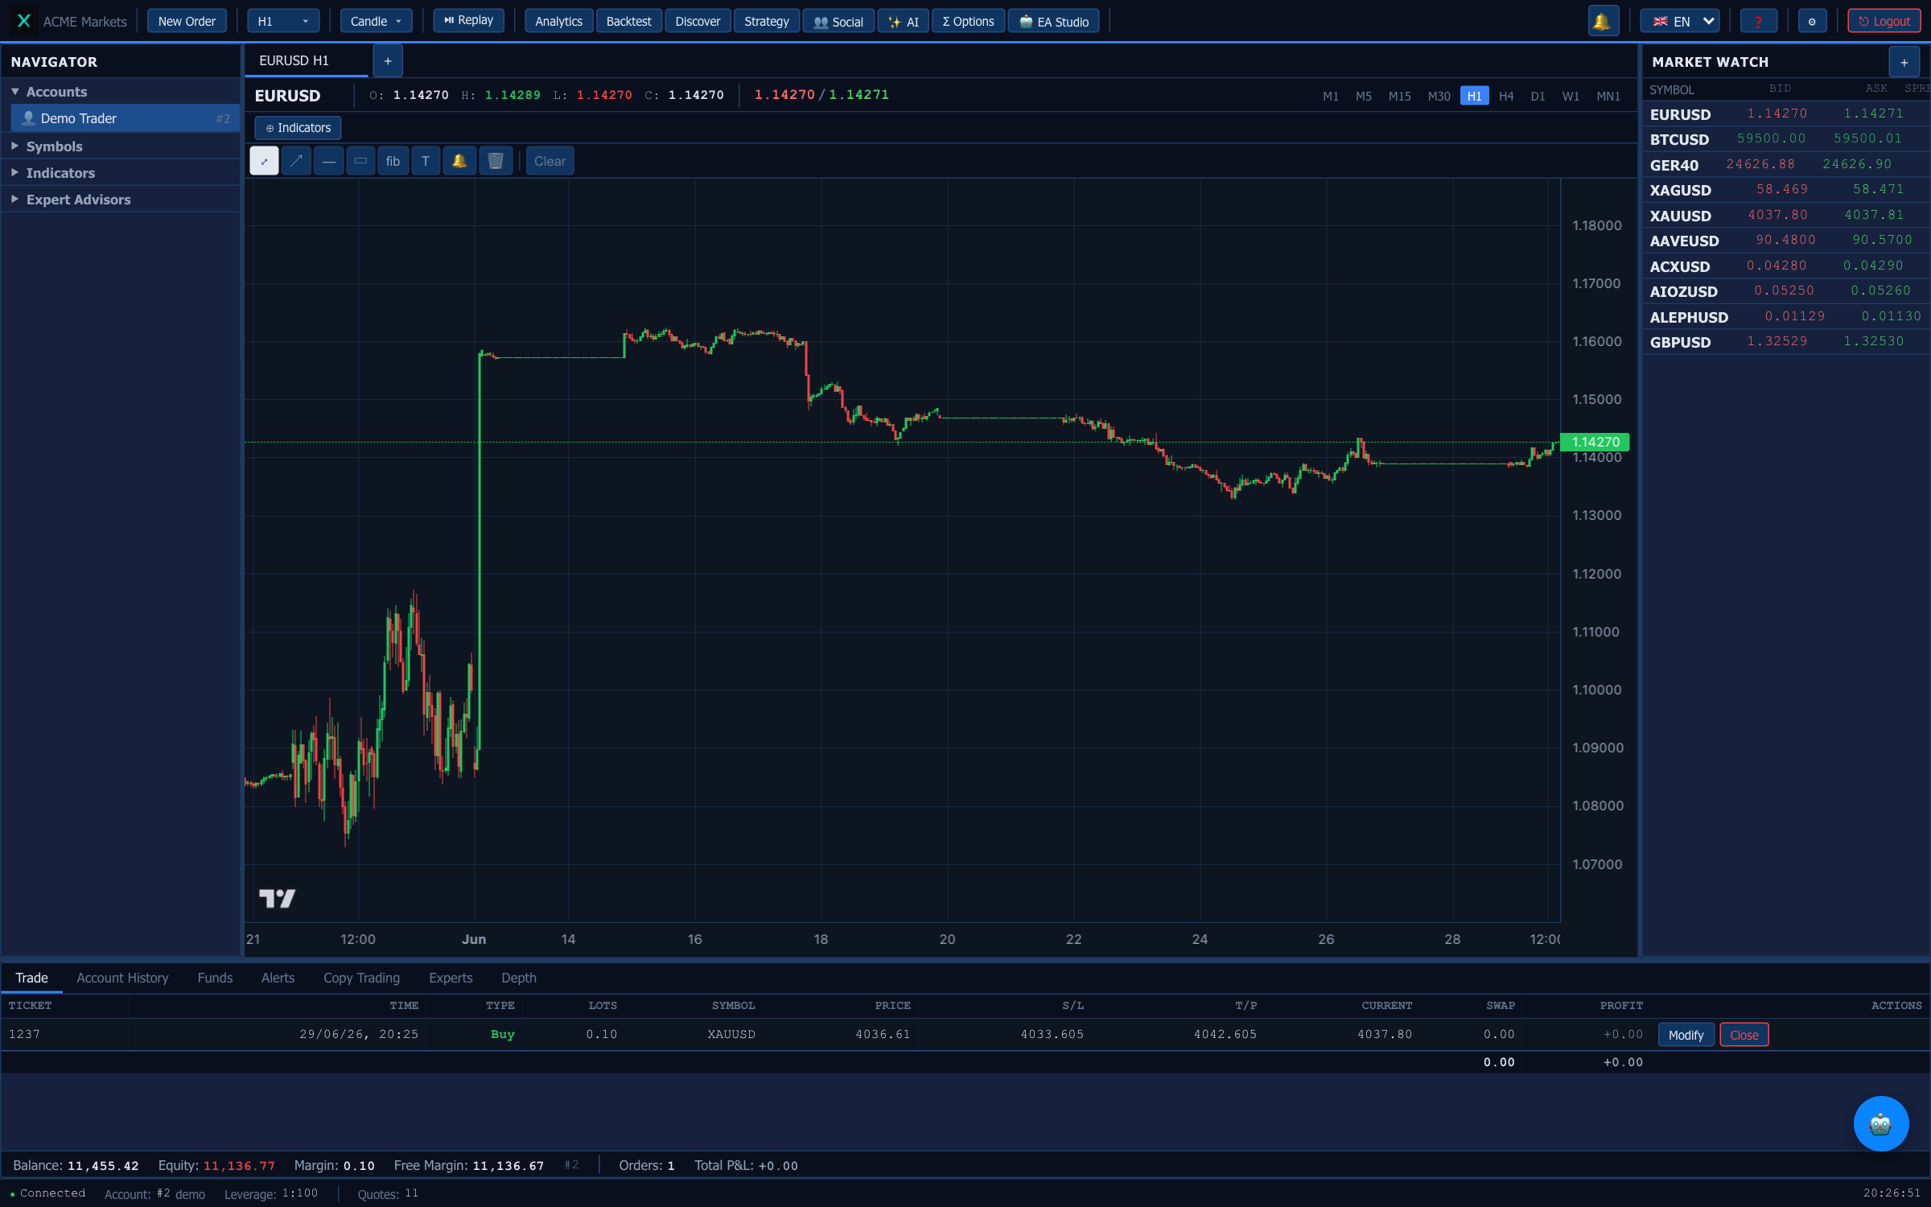1931x1207 pixels.
Task: Expand the Symbols tree in Navigator
Action: (54, 146)
